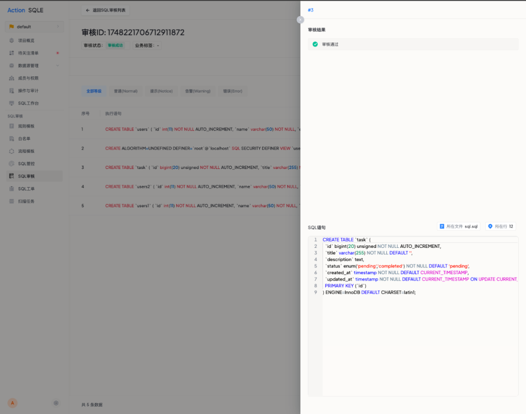Viewport: 526px width, 414px height.
Task: Click the data source management icon
Action: 12,66
